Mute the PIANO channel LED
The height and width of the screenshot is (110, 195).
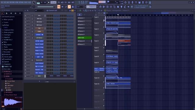click(26, 31)
